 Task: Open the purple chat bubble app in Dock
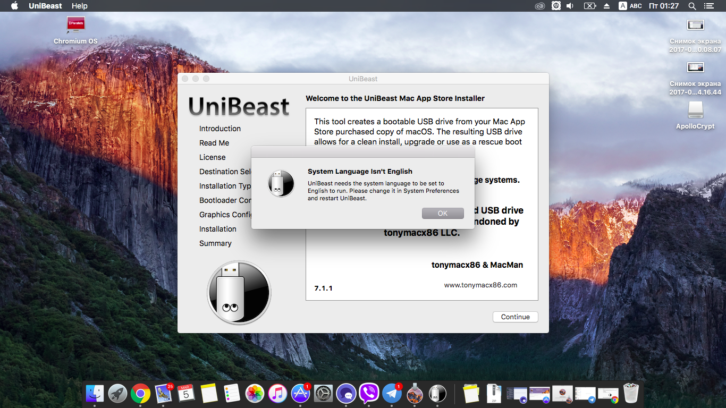click(x=346, y=393)
